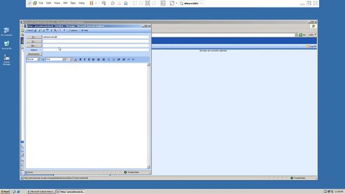
Task: Open the address bar dropdown in Outlook window
Action: [296, 35]
